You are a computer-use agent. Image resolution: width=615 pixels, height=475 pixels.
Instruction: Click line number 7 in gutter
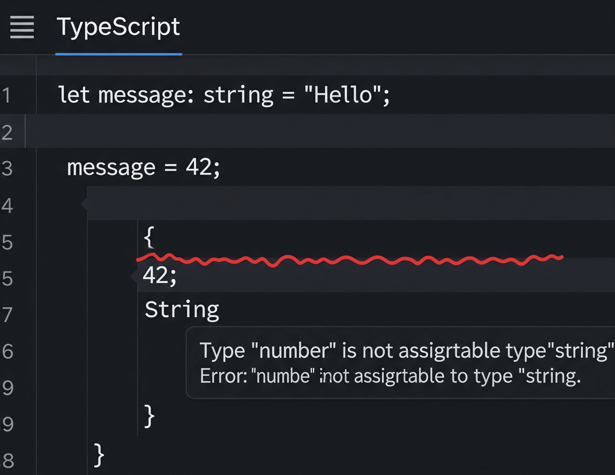[7, 315]
